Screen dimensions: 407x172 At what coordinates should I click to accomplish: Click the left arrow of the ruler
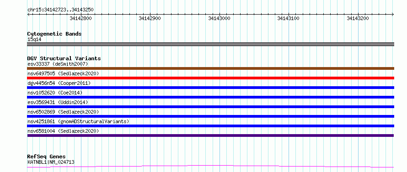[28, 14]
